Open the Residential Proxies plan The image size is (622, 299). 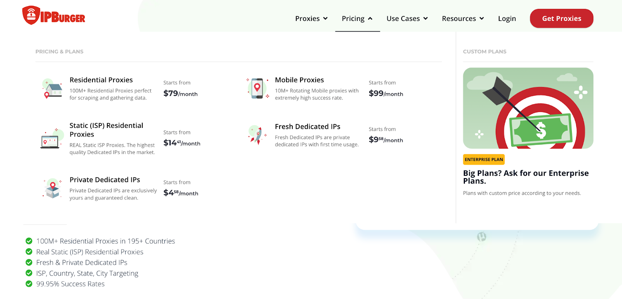click(x=101, y=80)
